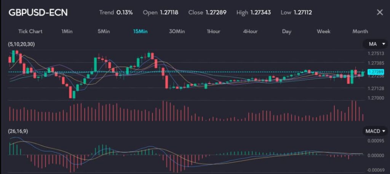390x174 pixels.
Task: Click the GBPUSD-ECN symbol title
Action: [38, 12]
